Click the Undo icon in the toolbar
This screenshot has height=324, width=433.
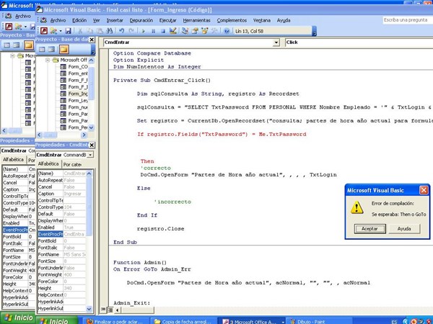point(121,31)
